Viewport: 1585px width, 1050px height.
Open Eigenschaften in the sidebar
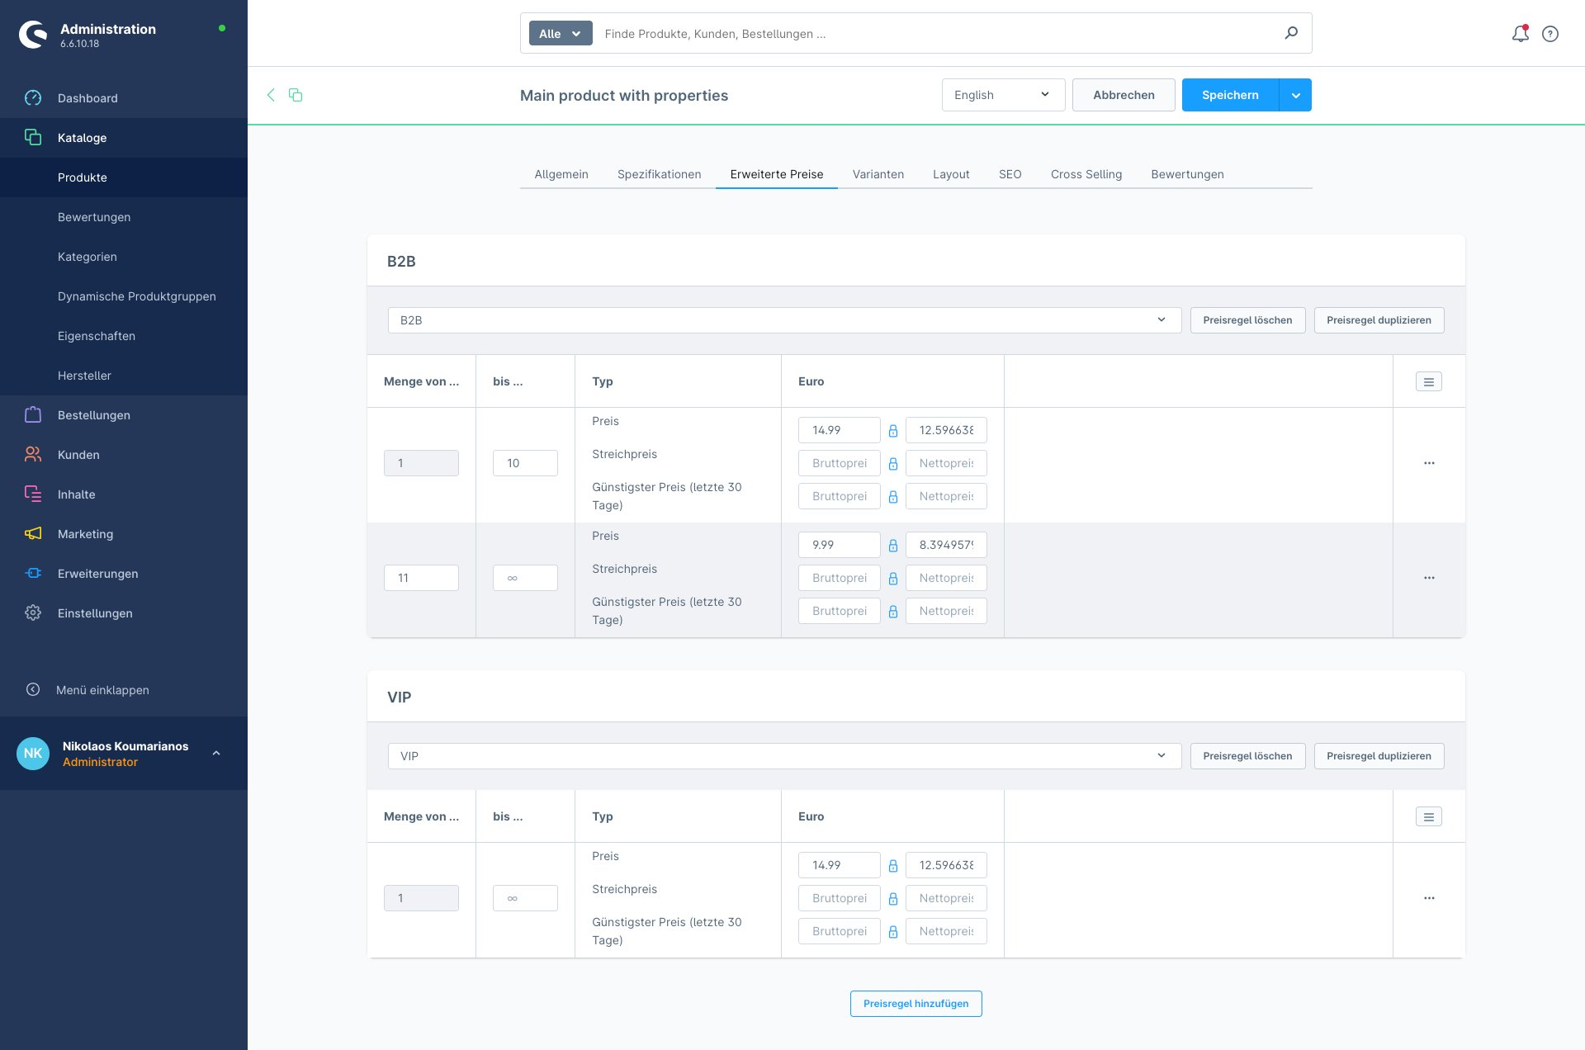coord(124,336)
